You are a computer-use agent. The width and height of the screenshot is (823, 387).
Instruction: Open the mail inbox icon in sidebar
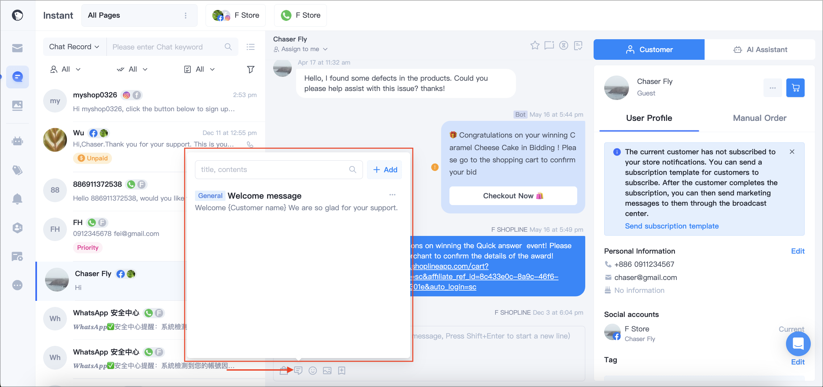click(x=17, y=48)
